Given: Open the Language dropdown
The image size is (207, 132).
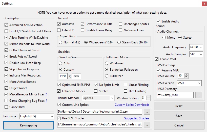Looking at the screenshot, I should pyautogui.click(x=37, y=116).
